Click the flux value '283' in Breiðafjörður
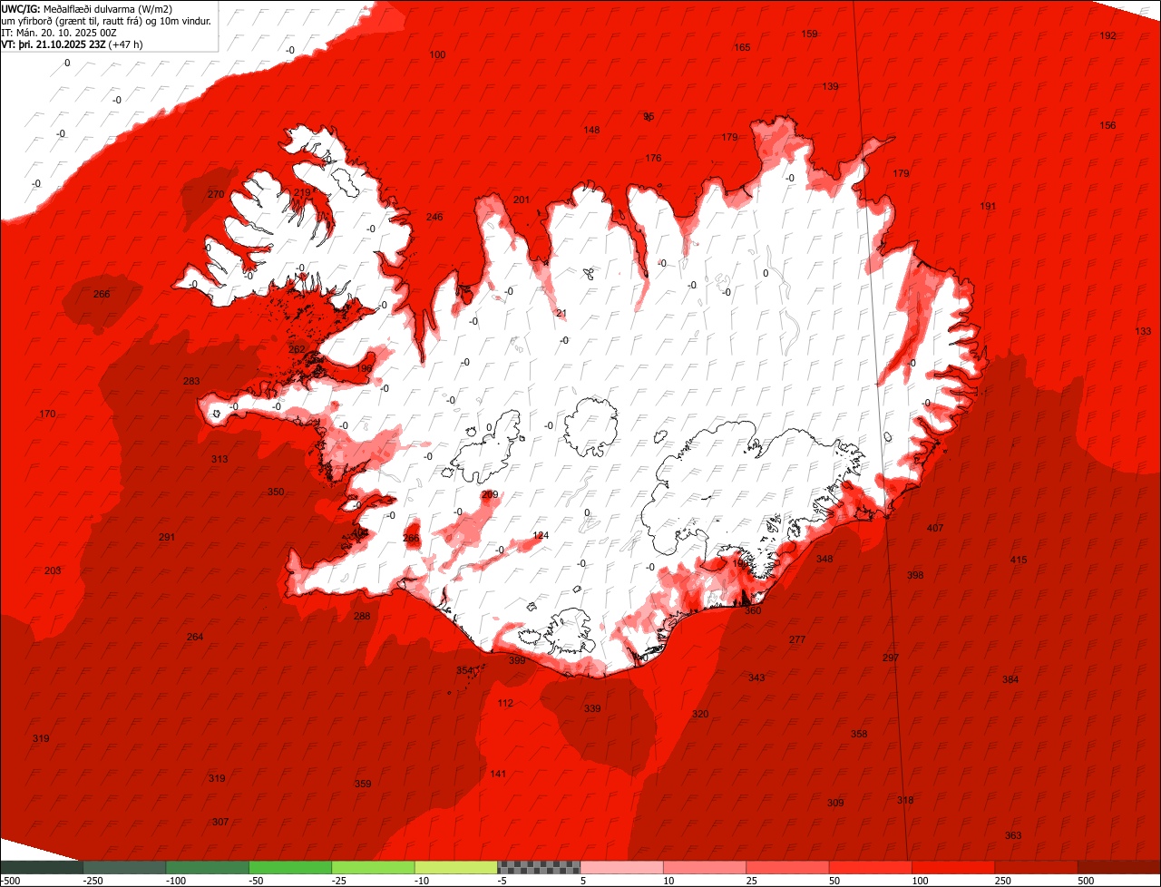Viewport: 1161px width, 887px height. 191,382
